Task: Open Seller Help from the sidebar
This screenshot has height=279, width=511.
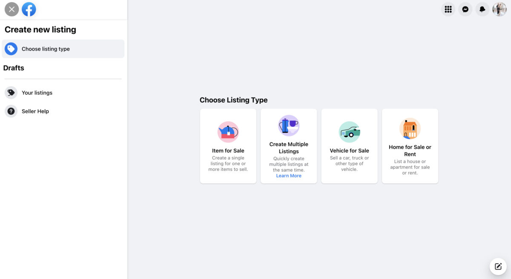Action: [34, 111]
